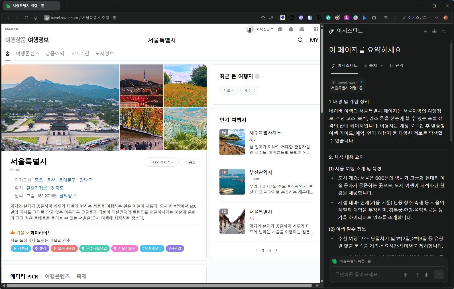Attach a file with the paperclip icon
The height and width of the screenshot is (289, 454).
[406, 275]
